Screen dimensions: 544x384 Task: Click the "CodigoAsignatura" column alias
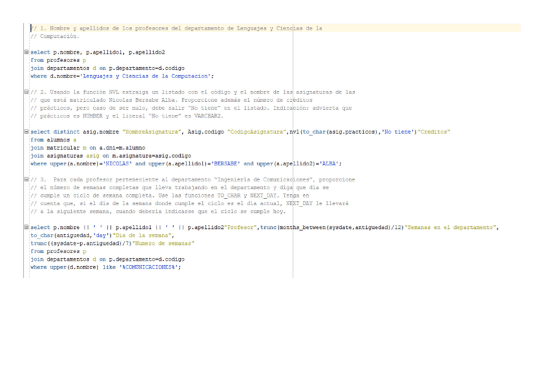253,131
